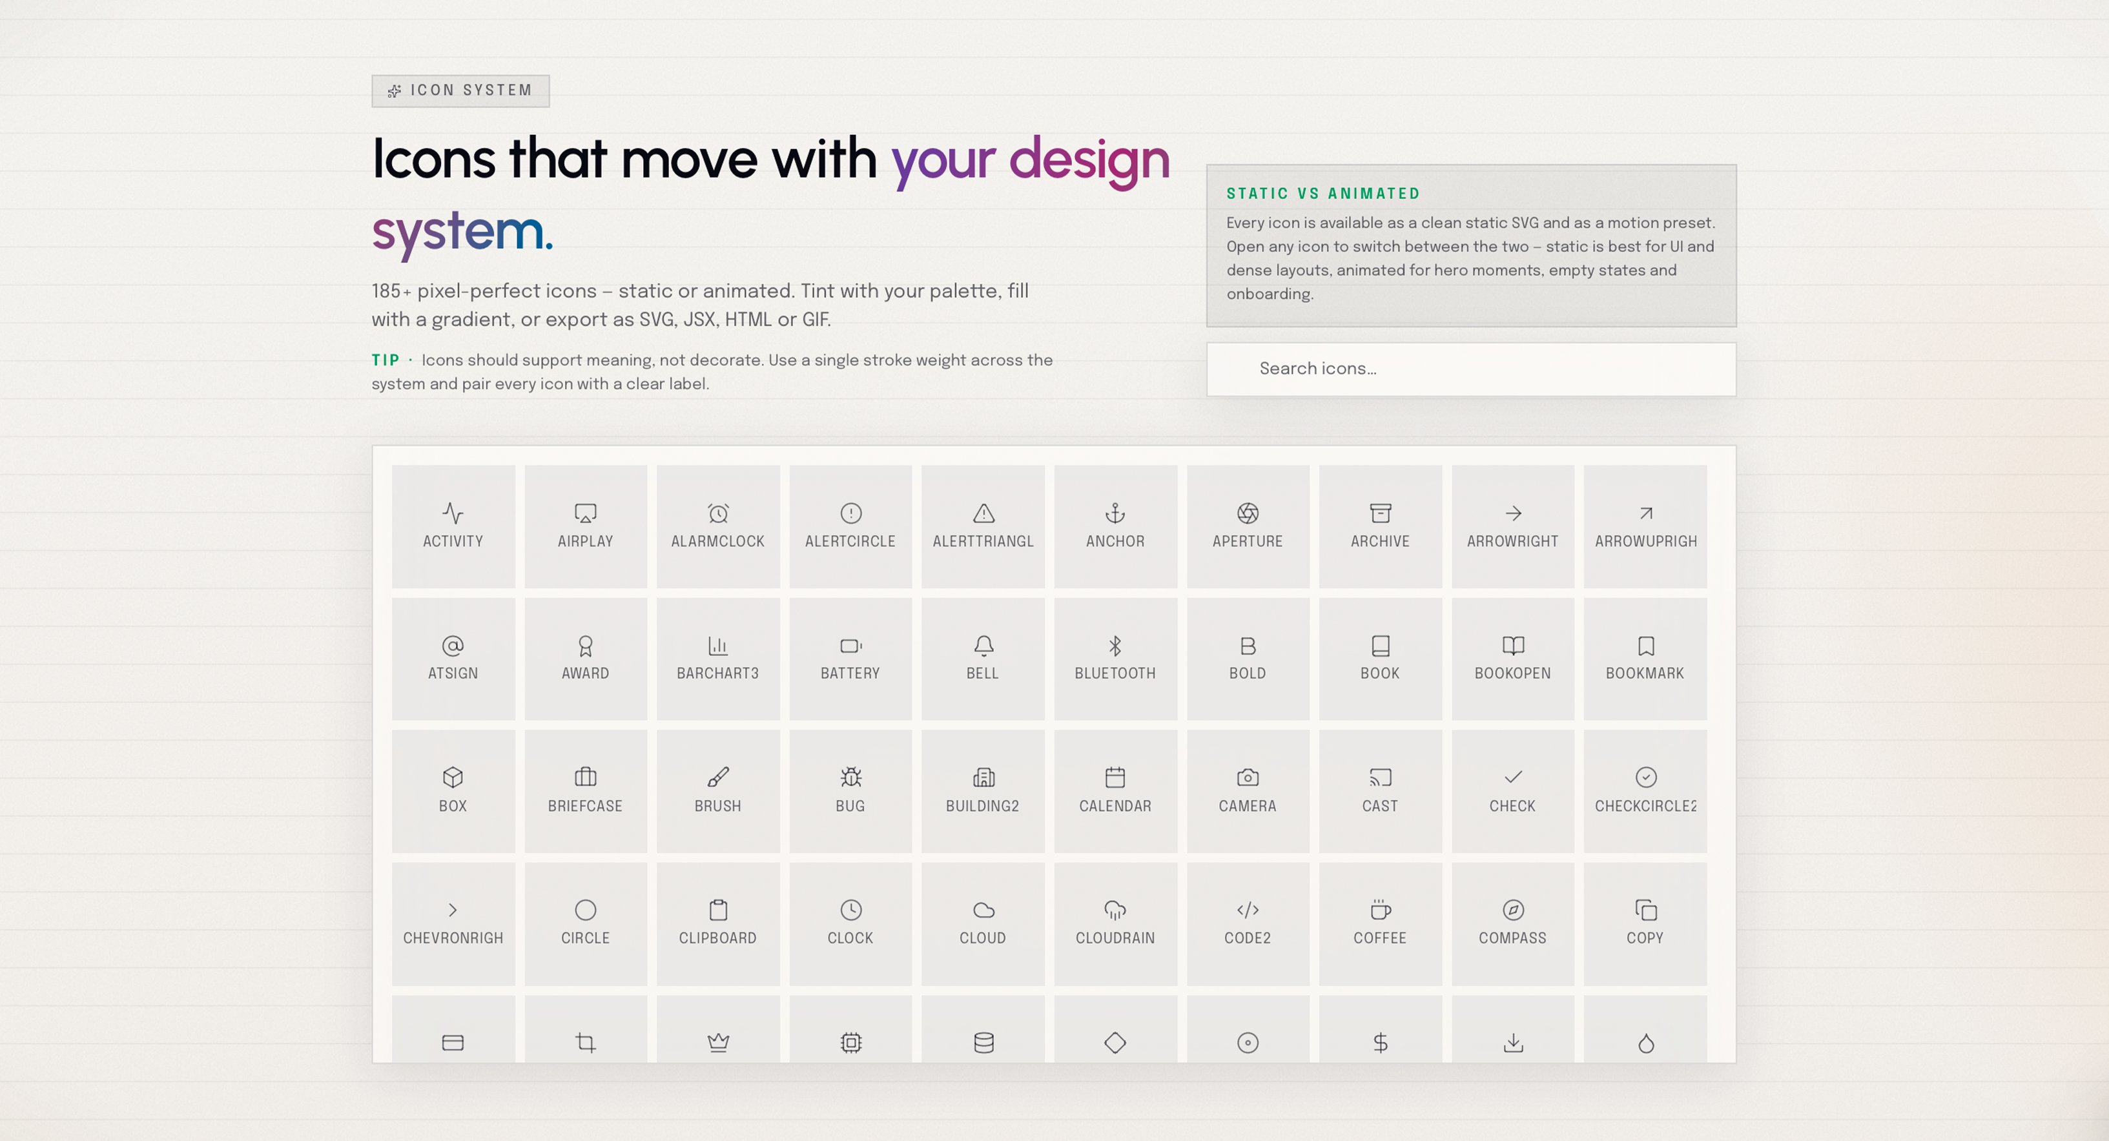
Task: Select the Airplay icon
Action: coord(586,526)
